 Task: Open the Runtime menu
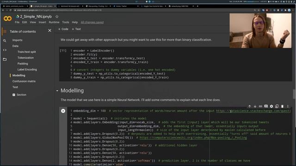[x=54, y=22]
